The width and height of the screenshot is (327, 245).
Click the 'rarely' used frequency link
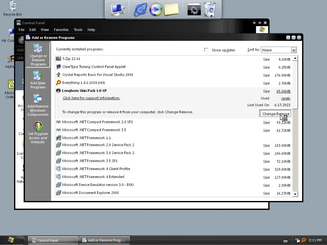(286, 98)
